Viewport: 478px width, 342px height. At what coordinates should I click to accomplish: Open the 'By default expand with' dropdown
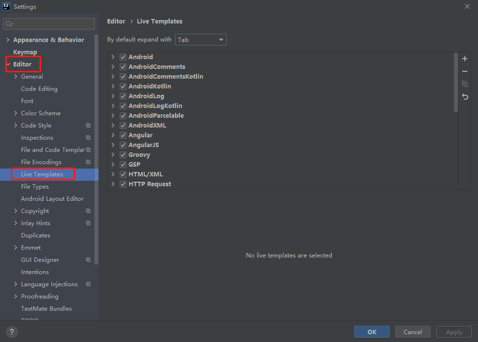coord(200,40)
